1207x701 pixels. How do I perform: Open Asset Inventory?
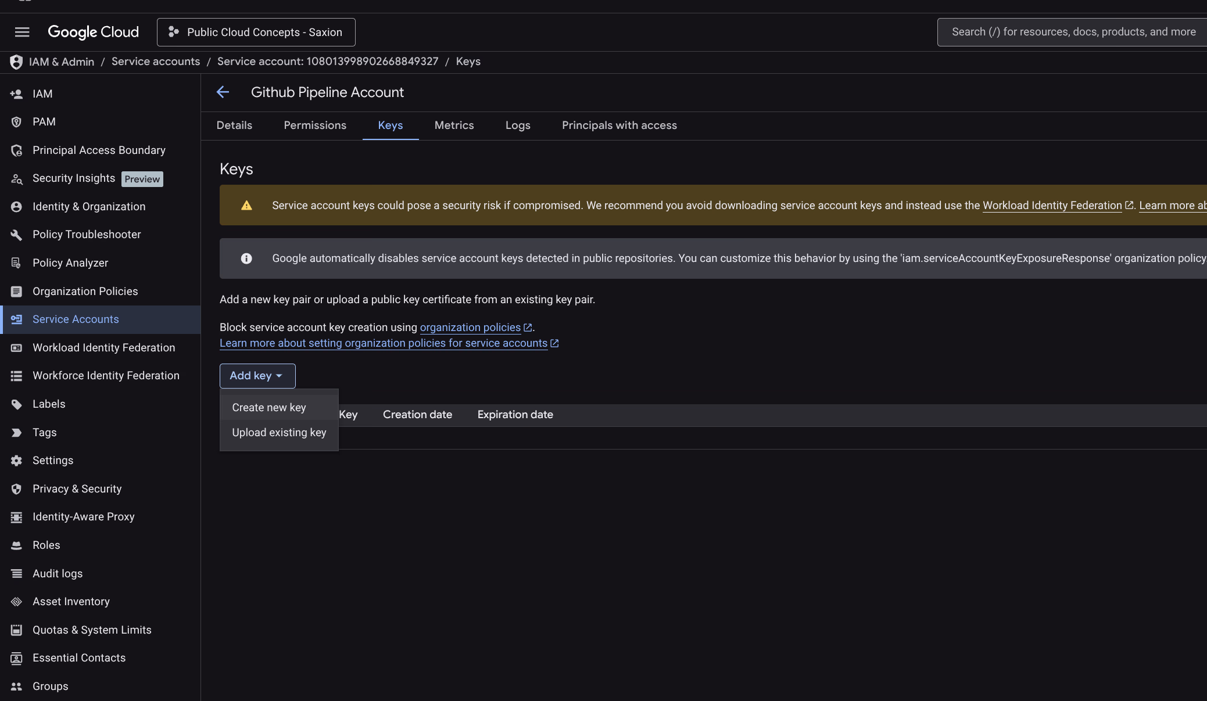click(x=71, y=601)
